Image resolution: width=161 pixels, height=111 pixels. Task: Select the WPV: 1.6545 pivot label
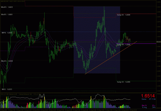coord(7,33)
